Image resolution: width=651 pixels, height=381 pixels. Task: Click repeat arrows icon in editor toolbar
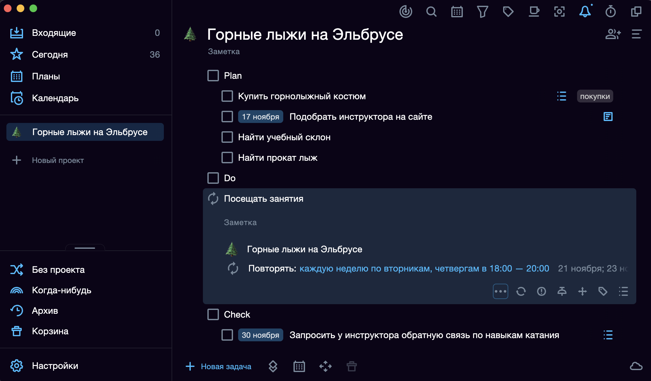click(x=521, y=291)
